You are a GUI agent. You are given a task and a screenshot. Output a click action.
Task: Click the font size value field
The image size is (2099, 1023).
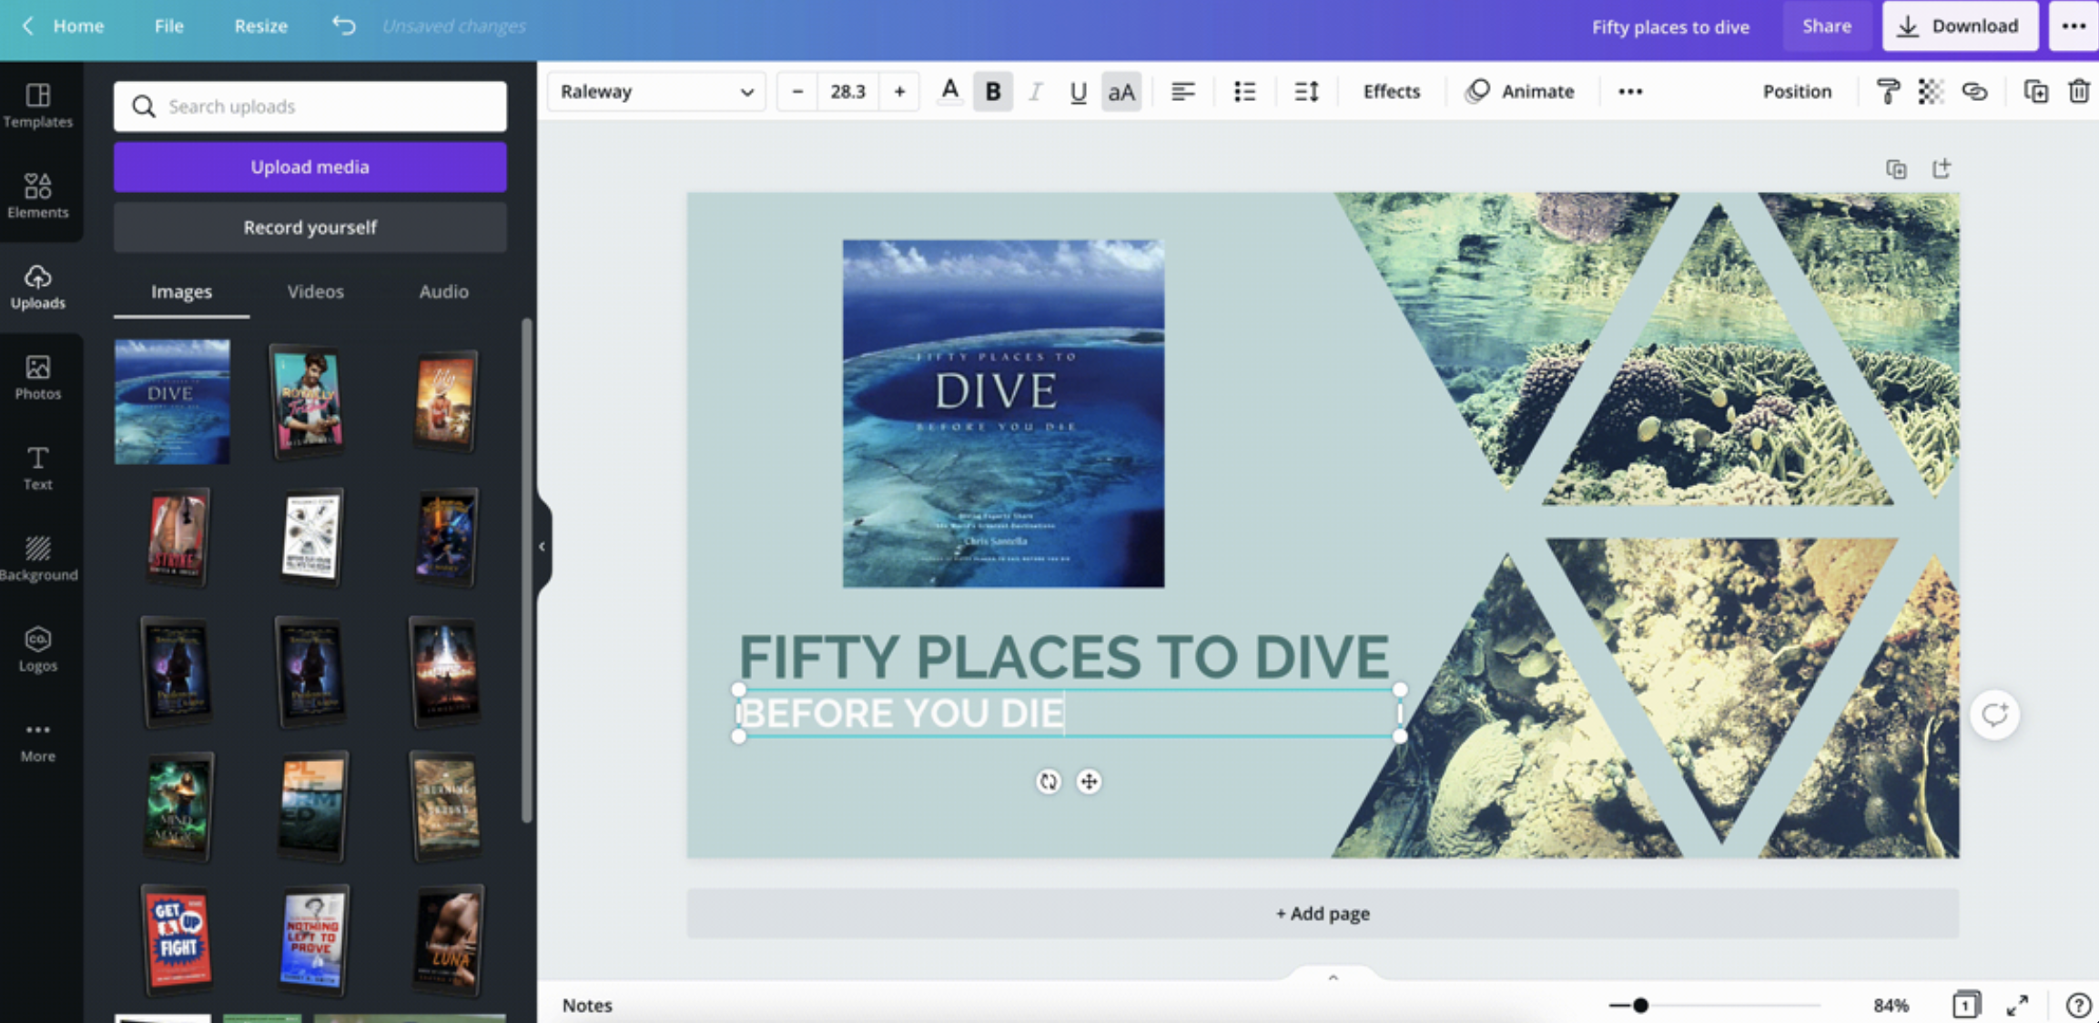[847, 91]
